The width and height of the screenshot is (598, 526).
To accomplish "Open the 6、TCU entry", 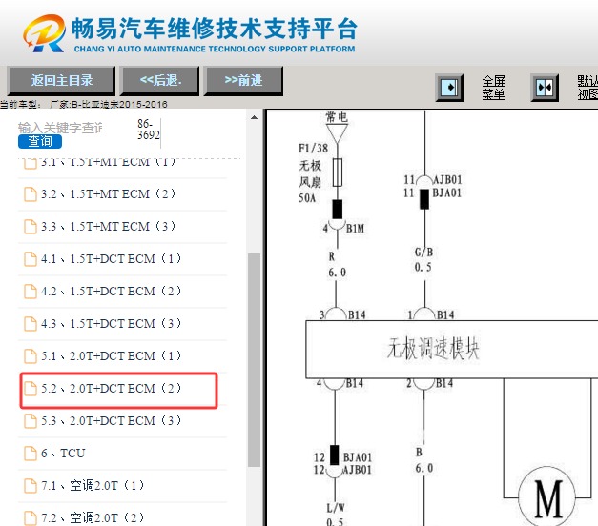I will tap(123, 454).
